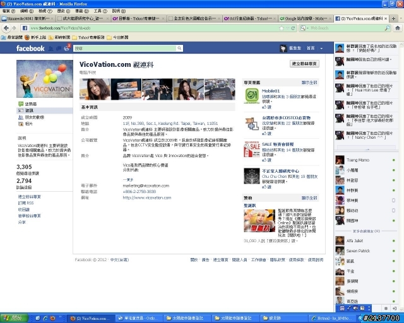Click the marketing@vicovation.com email text
The width and height of the screenshot is (404, 323).
pyautogui.click(x=146, y=185)
